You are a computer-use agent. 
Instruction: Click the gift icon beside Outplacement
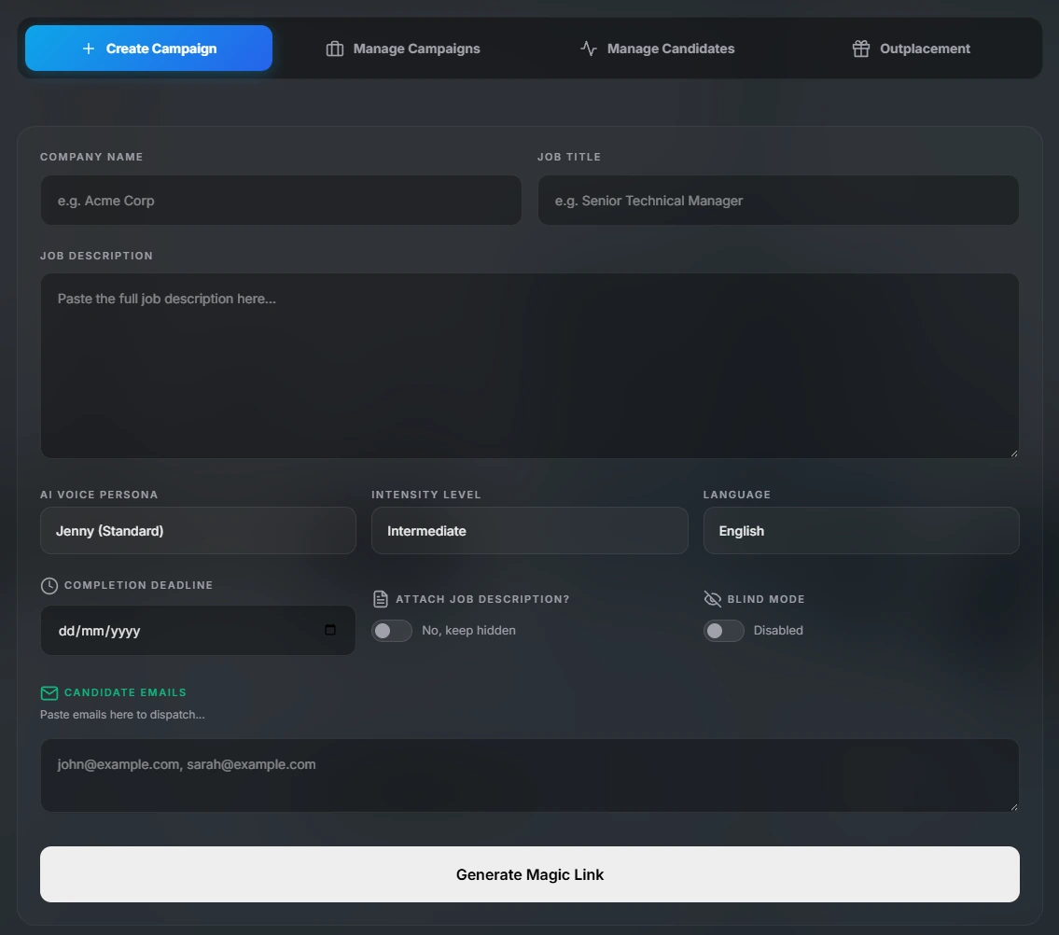tap(861, 49)
